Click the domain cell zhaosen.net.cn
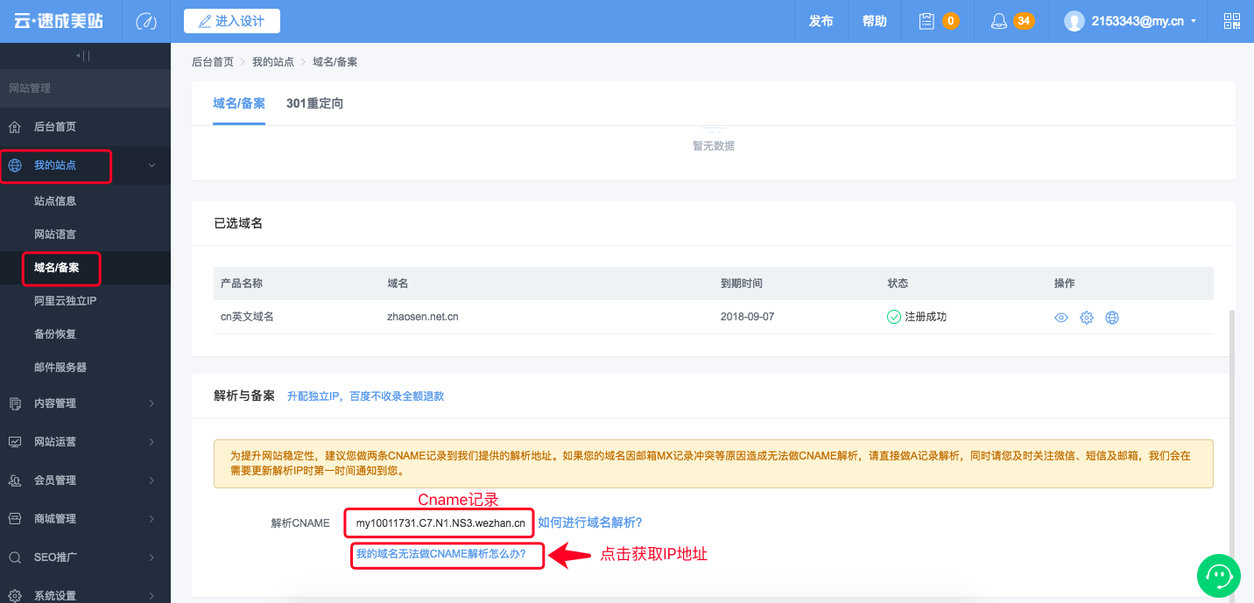This screenshot has width=1254, height=603. coord(423,317)
